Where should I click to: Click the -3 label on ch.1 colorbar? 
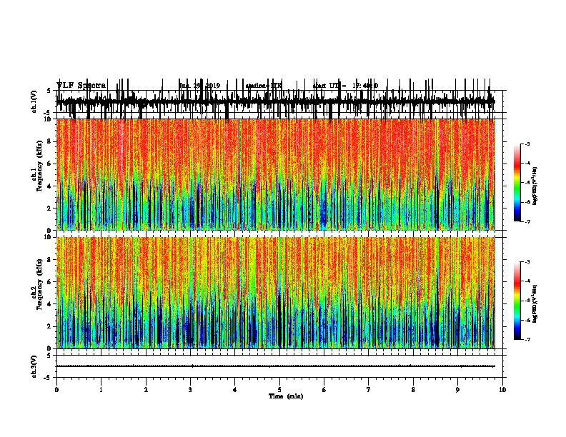click(527, 144)
